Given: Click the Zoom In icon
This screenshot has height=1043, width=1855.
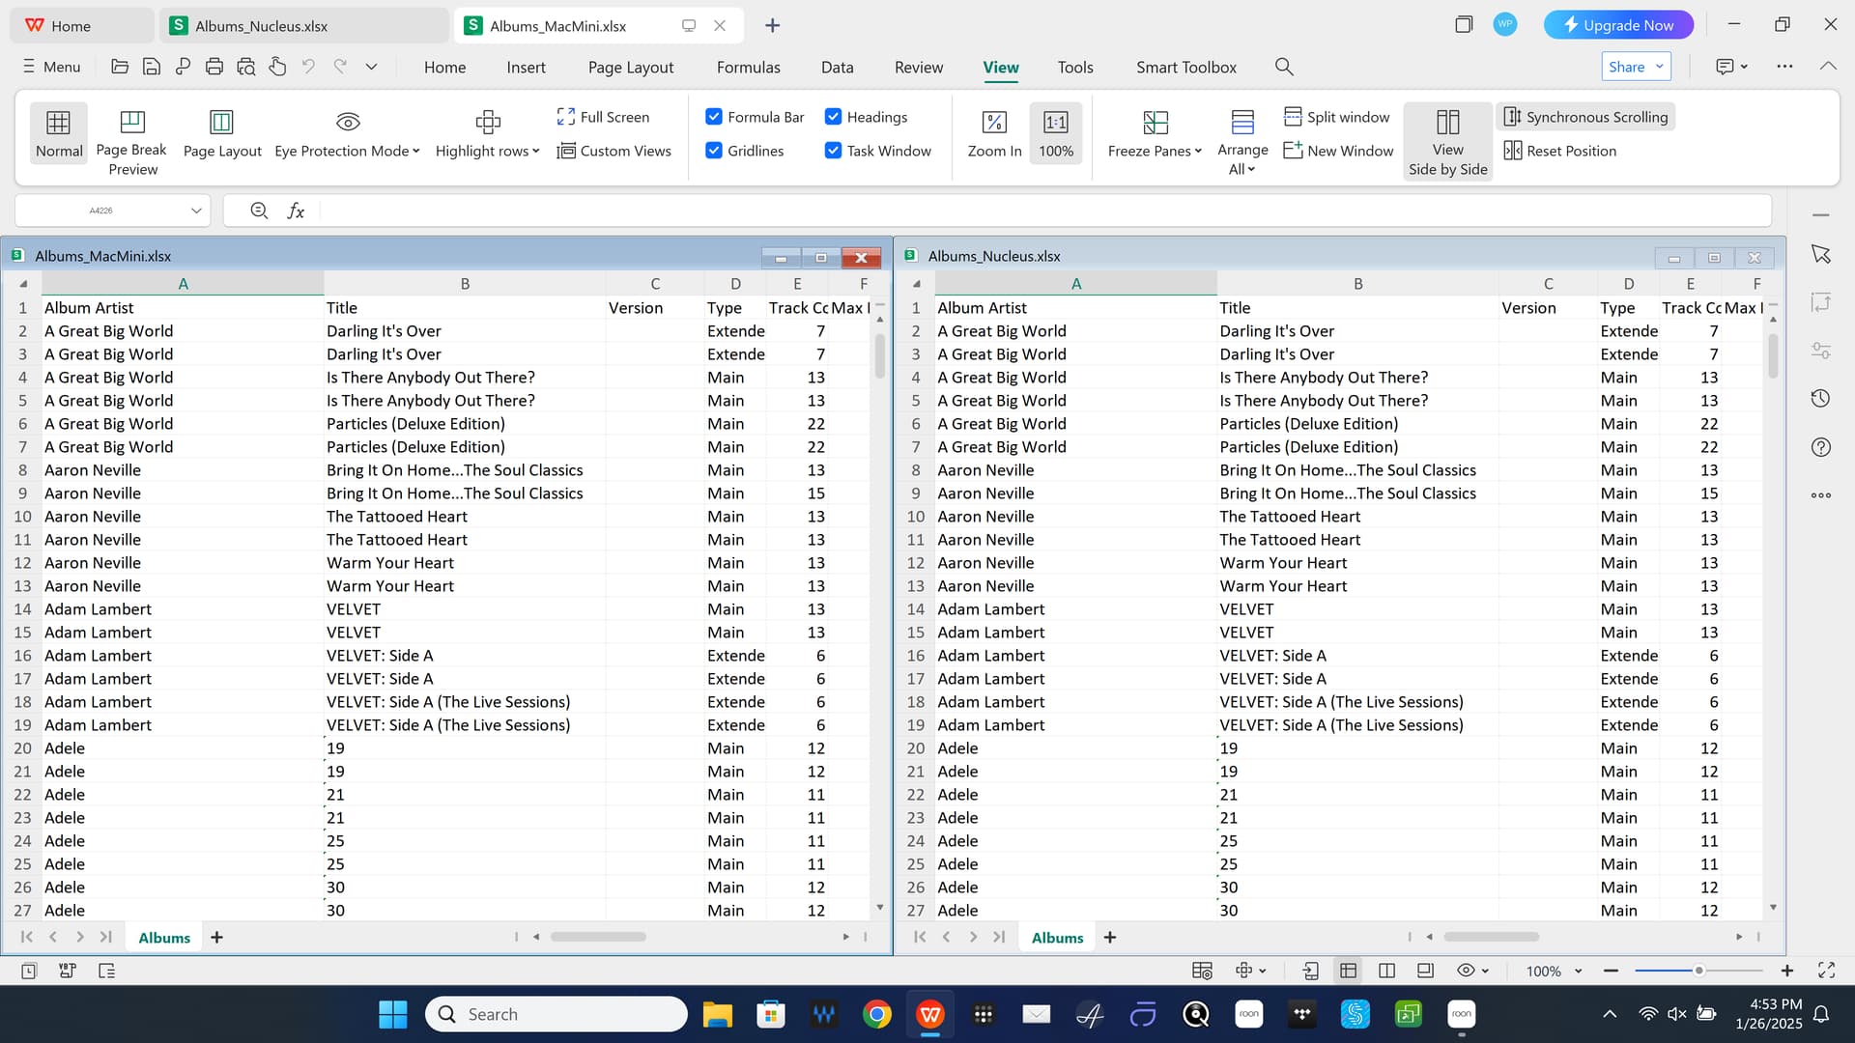Looking at the screenshot, I should tap(994, 123).
